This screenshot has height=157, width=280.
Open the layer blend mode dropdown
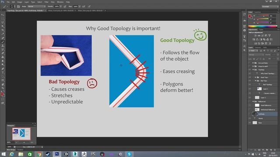256,55
